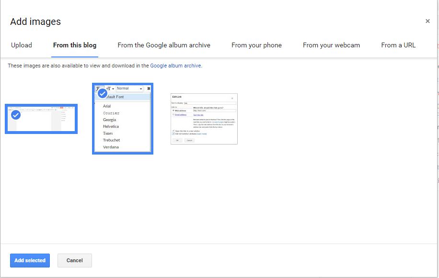Click the font F icon in the toolbar thumbnail
This screenshot has width=439, height=278.
click(x=98, y=88)
